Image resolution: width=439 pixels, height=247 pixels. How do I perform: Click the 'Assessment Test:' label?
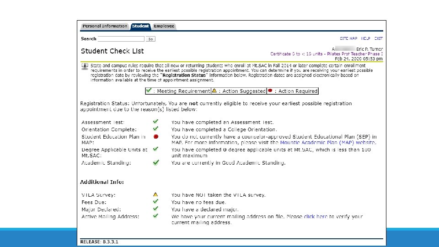pos(103,123)
